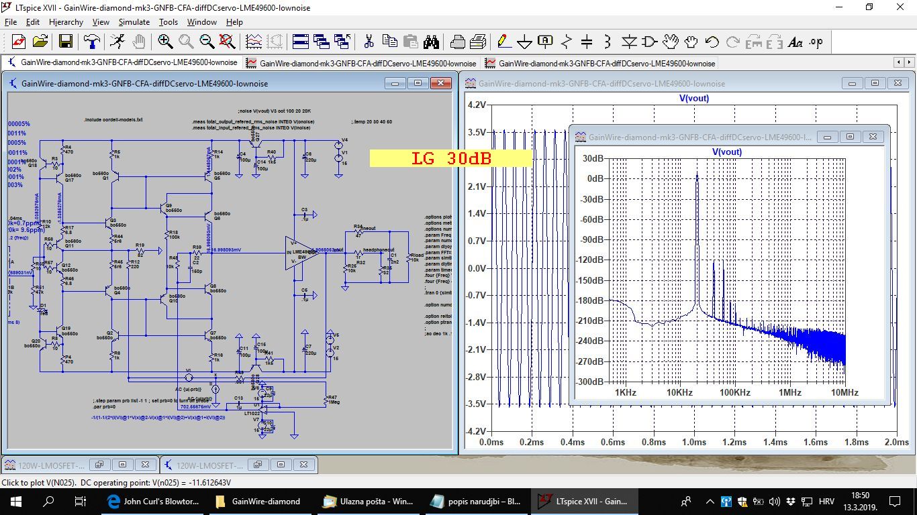Open the popis narudjbi taskbar item
This screenshot has width=917, height=515.
[x=475, y=501]
